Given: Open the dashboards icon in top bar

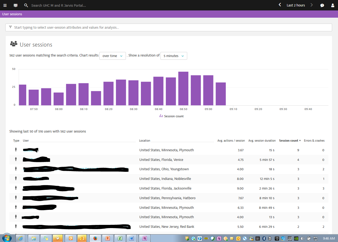Looking at the screenshot, I should (16, 5).
